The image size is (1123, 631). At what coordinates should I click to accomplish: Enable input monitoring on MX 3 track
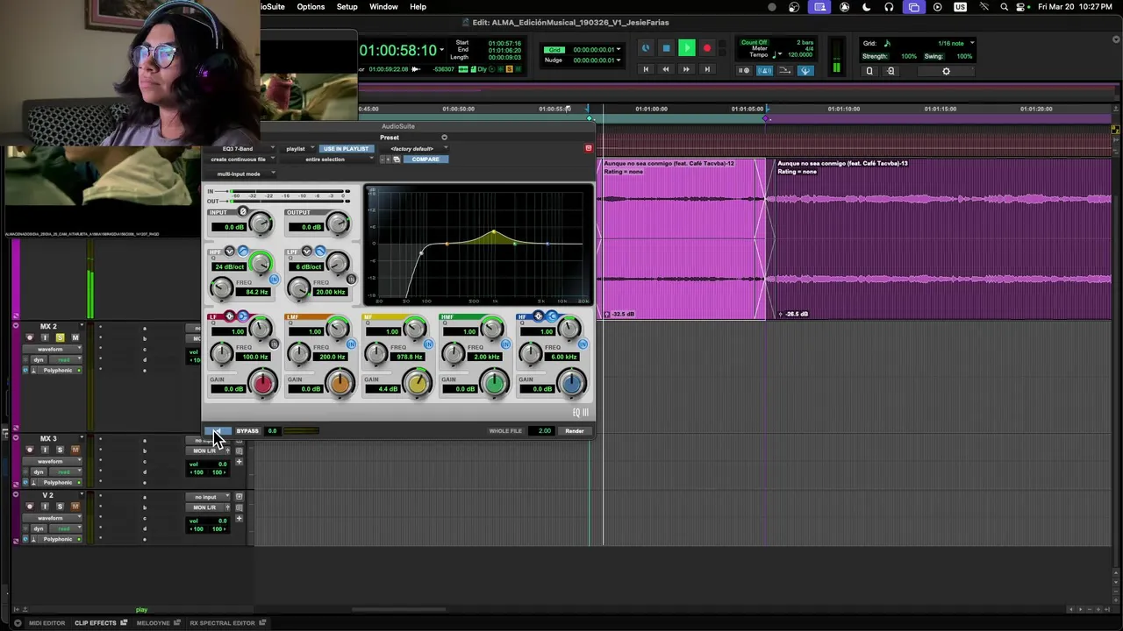(45, 450)
